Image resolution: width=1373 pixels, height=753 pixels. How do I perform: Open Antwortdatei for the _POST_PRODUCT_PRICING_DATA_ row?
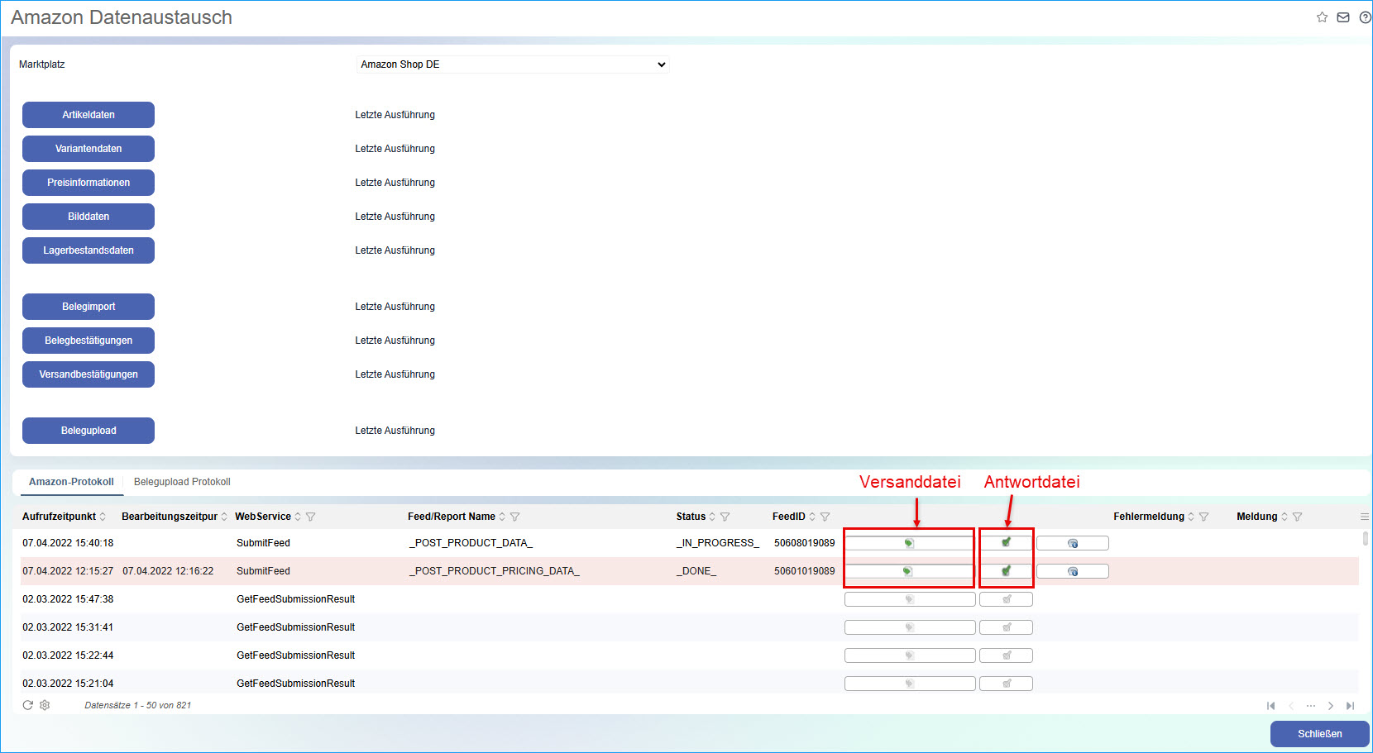coord(1006,571)
